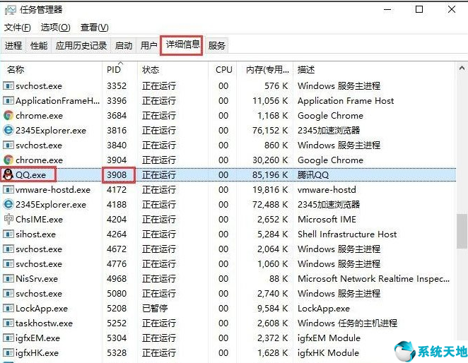Click PID value 3908

117,174
